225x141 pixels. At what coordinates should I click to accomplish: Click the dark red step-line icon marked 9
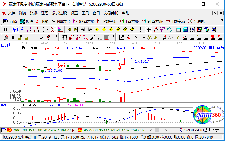[x=36, y=30]
